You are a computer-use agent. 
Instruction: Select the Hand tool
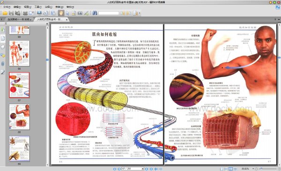[x=61, y=13]
